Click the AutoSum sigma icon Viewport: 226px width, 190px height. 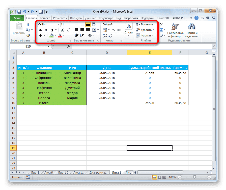pyautogui.click(x=161, y=24)
